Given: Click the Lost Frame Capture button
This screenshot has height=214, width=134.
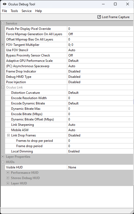Looking at the screenshot, I should [x=113, y=17].
